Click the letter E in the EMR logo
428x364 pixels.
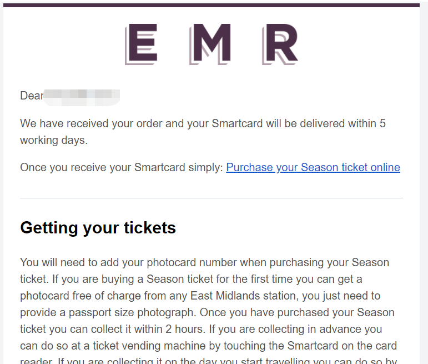pyautogui.click(x=141, y=44)
